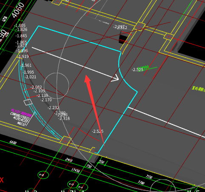Click the 6600 dimension text

click(13, 142)
